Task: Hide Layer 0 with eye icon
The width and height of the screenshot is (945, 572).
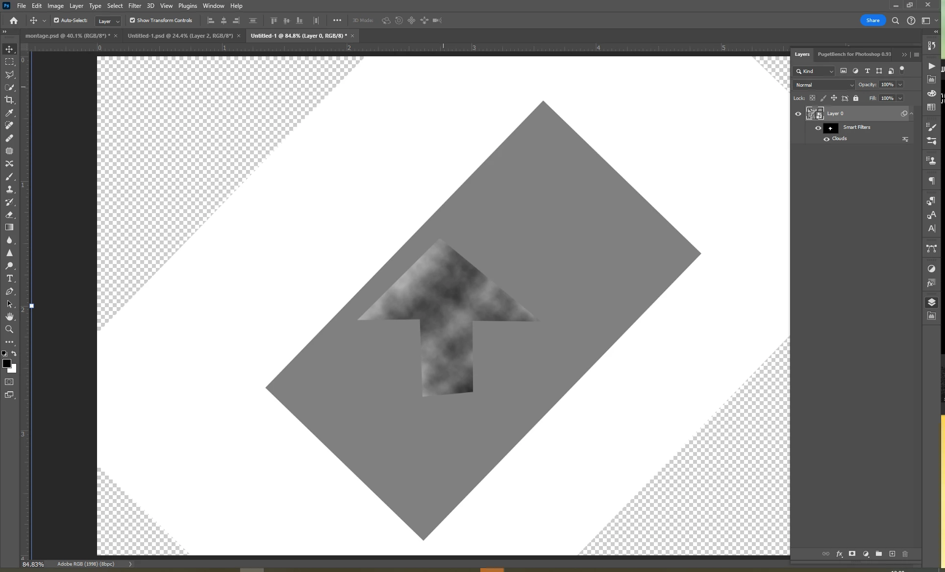Action: click(798, 114)
